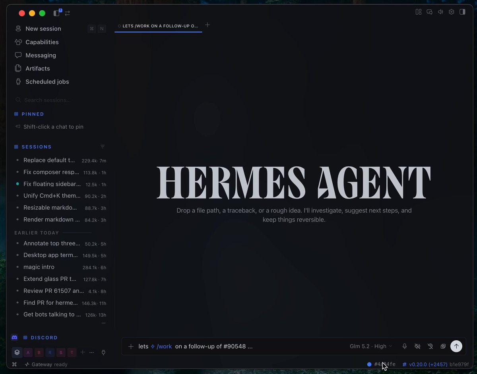Screen dimensions: 477x374
Task: Click the b1e979f commit hash
Action: pyautogui.click(x=459, y=364)
